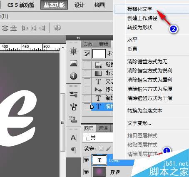Image resolution: width=189 pixels, height=177 pixels.
Task: Open the Brush panel icon
Action: tap(73, 107)
